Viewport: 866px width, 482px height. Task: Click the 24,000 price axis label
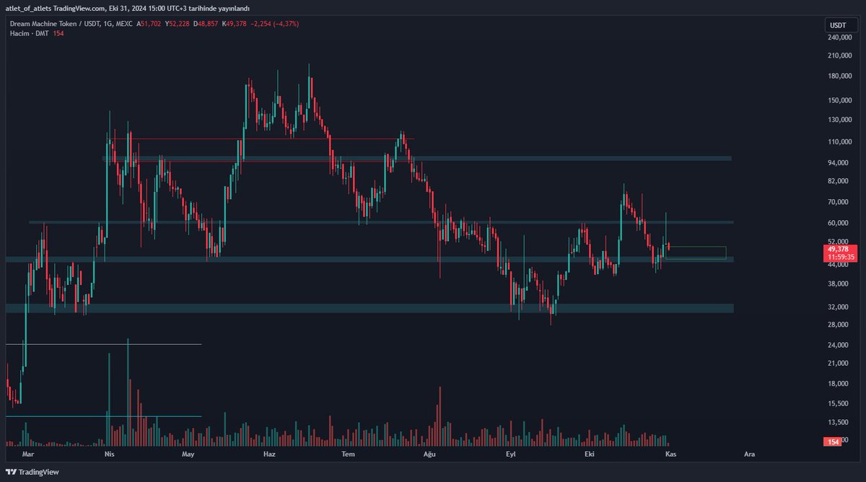[839, 346]
